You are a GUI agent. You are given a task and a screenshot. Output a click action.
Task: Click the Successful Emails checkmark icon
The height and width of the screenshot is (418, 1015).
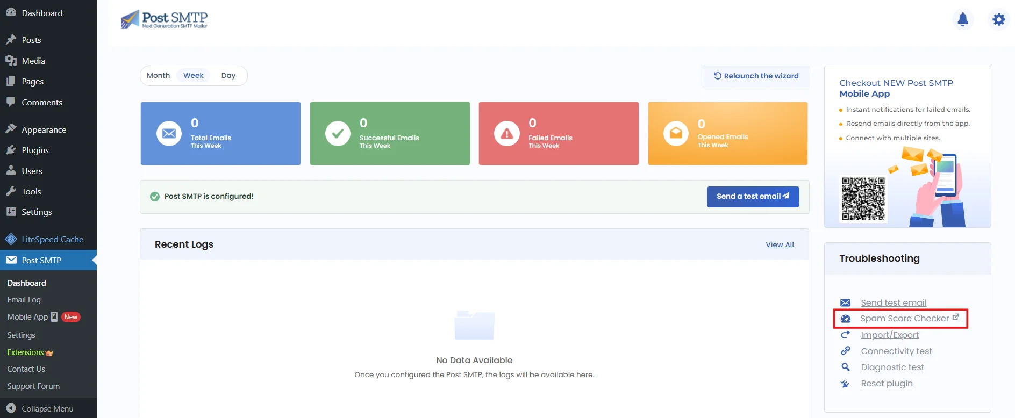(x=338, y=133)
